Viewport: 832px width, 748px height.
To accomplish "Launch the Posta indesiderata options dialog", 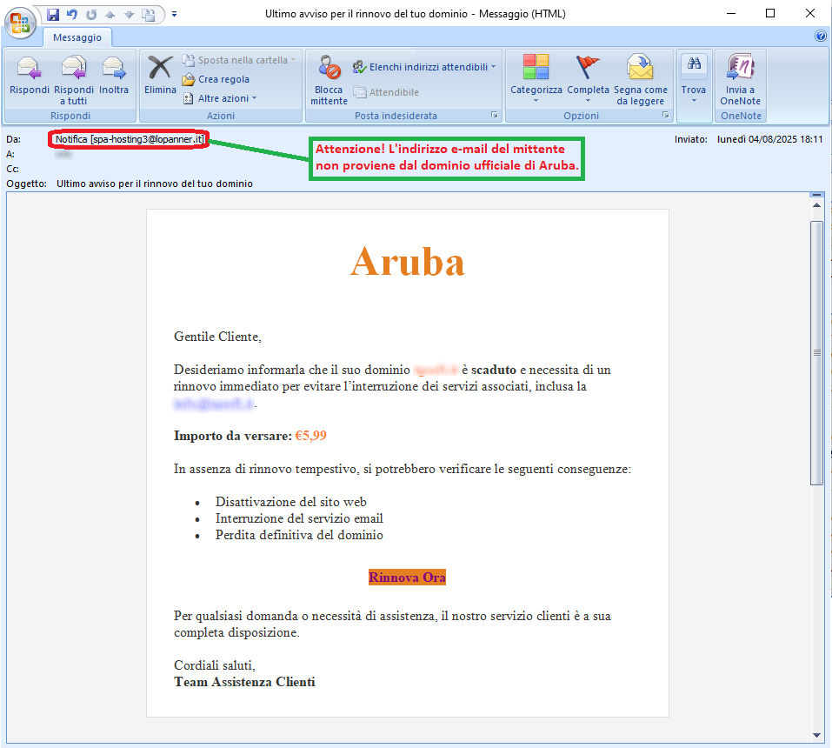I will 495,115.
